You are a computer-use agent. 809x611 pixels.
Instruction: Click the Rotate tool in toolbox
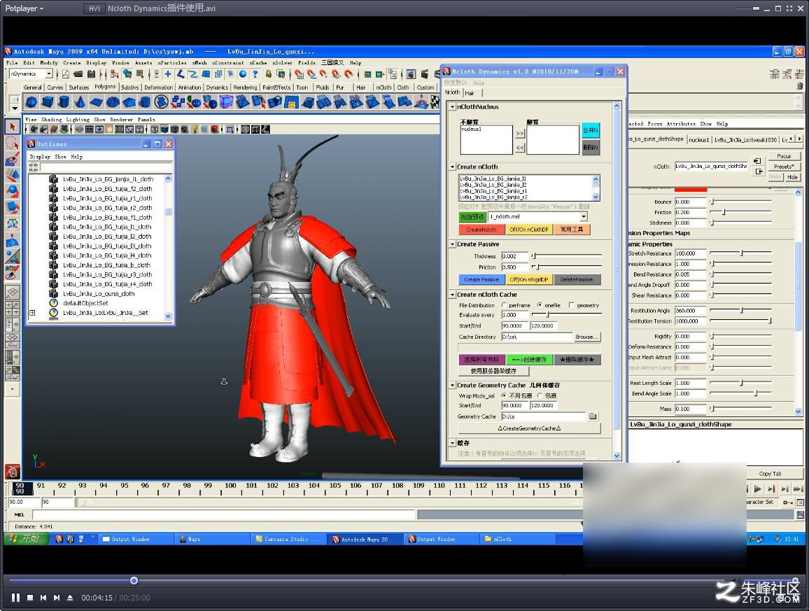(x=13, y=192)
